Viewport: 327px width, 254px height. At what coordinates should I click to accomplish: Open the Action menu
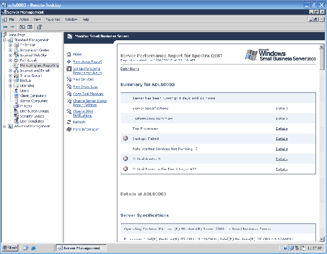[x=24, y=20]
